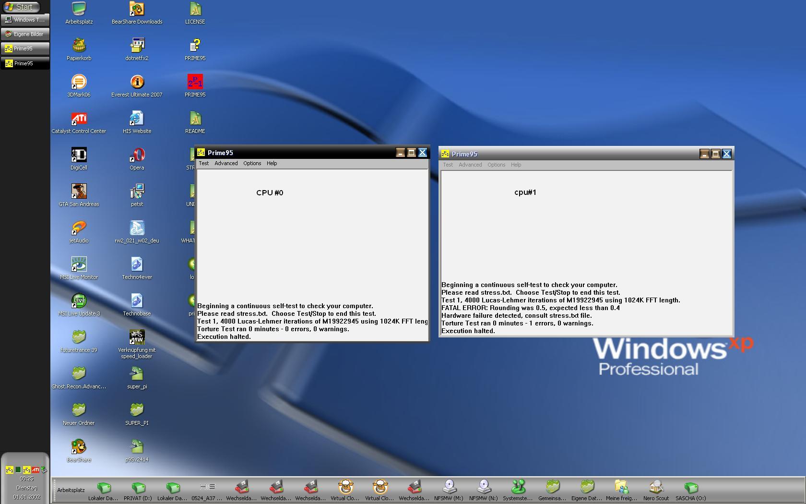Select the GTA San Andreas shortcut
This screenshot has height=504, width=806.
[79, 195]
